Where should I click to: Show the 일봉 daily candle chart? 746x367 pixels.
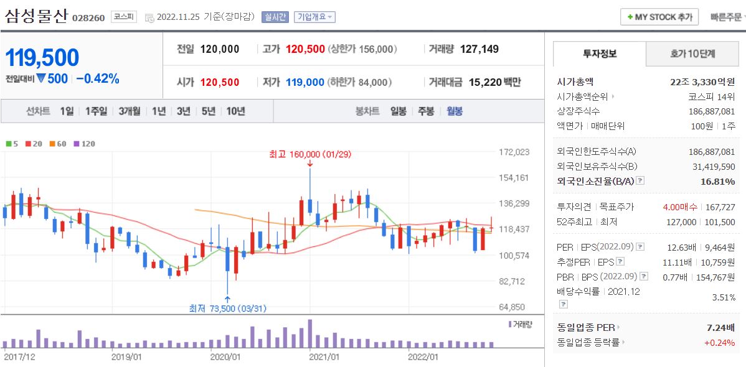[x=398, y=111]
